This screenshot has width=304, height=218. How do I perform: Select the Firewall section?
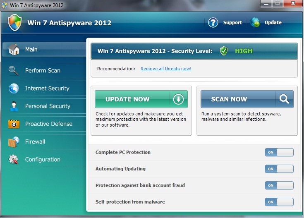point(35,142)
